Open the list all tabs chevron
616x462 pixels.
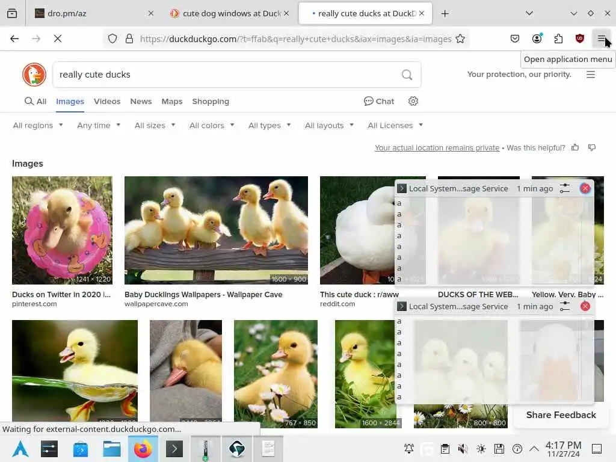click(529, 13)
